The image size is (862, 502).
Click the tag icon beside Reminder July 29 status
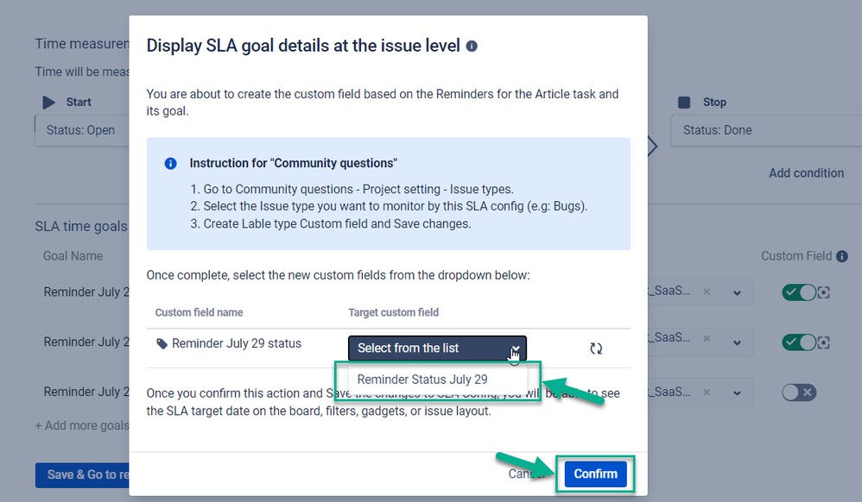click(162, 344)
